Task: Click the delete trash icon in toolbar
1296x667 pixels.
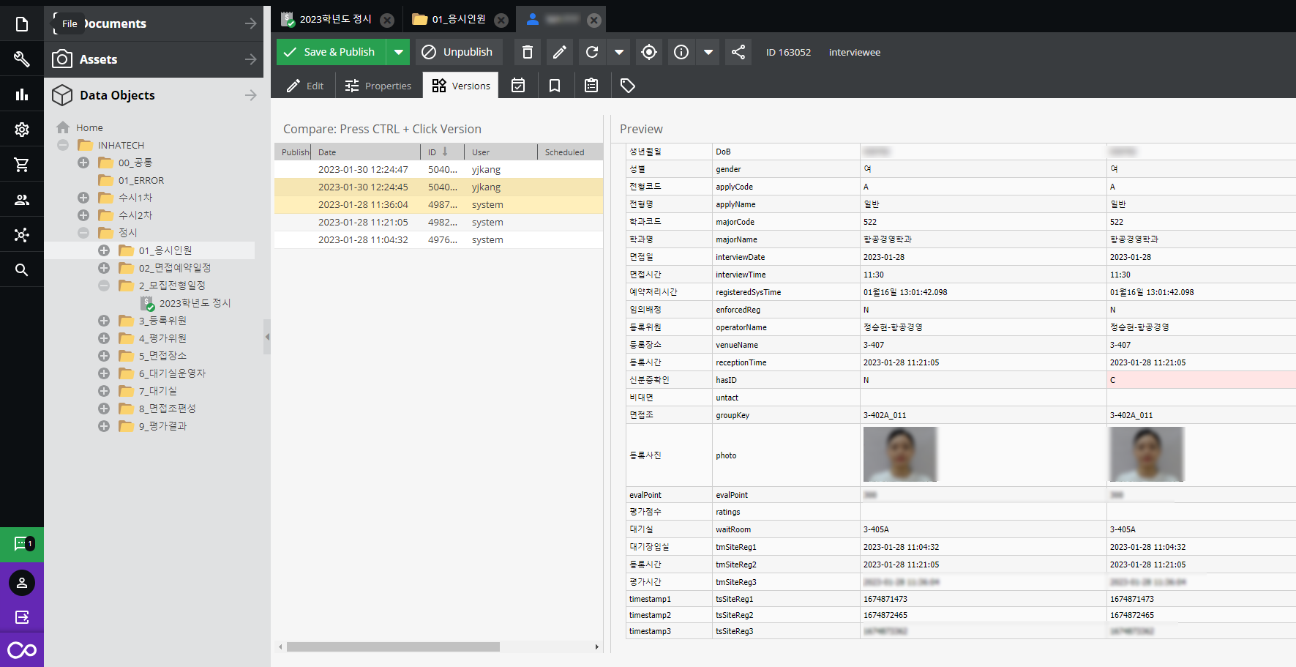Action: tap(527, 52)
